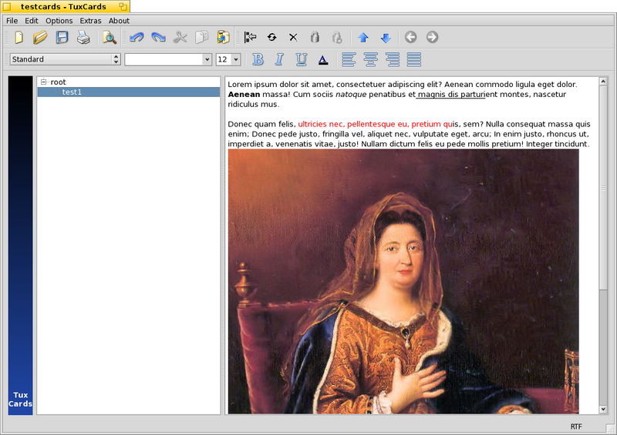Screen dimensions: 617x435
Task: Toggle bold formatting
Action: coord(258,59)
